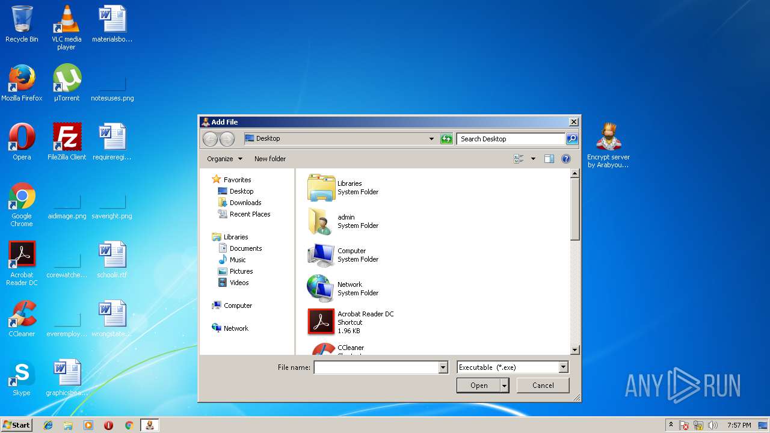Click the Action Center flag tray icon

(x=685, y=425)
